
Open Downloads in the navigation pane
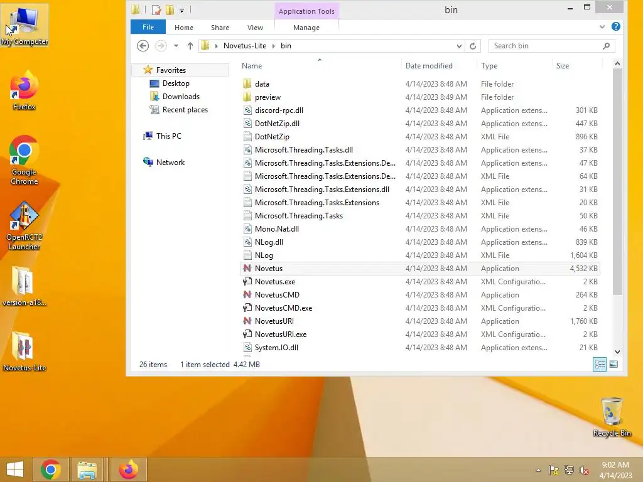[x=181, y=96]
